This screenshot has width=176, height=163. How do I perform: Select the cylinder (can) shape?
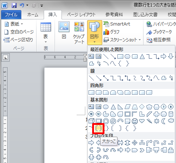171,114
